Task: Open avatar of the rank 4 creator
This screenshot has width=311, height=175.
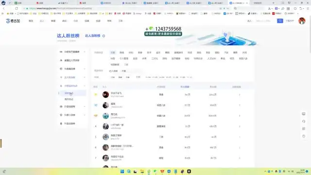Action: [x=105, y=126]
